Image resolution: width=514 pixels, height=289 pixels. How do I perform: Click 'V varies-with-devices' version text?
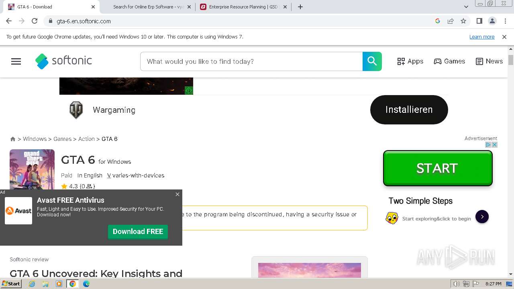coord(136,175)
